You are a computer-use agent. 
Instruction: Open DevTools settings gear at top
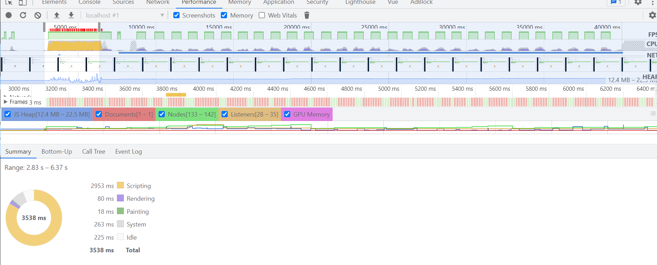(x=638, y=2)
